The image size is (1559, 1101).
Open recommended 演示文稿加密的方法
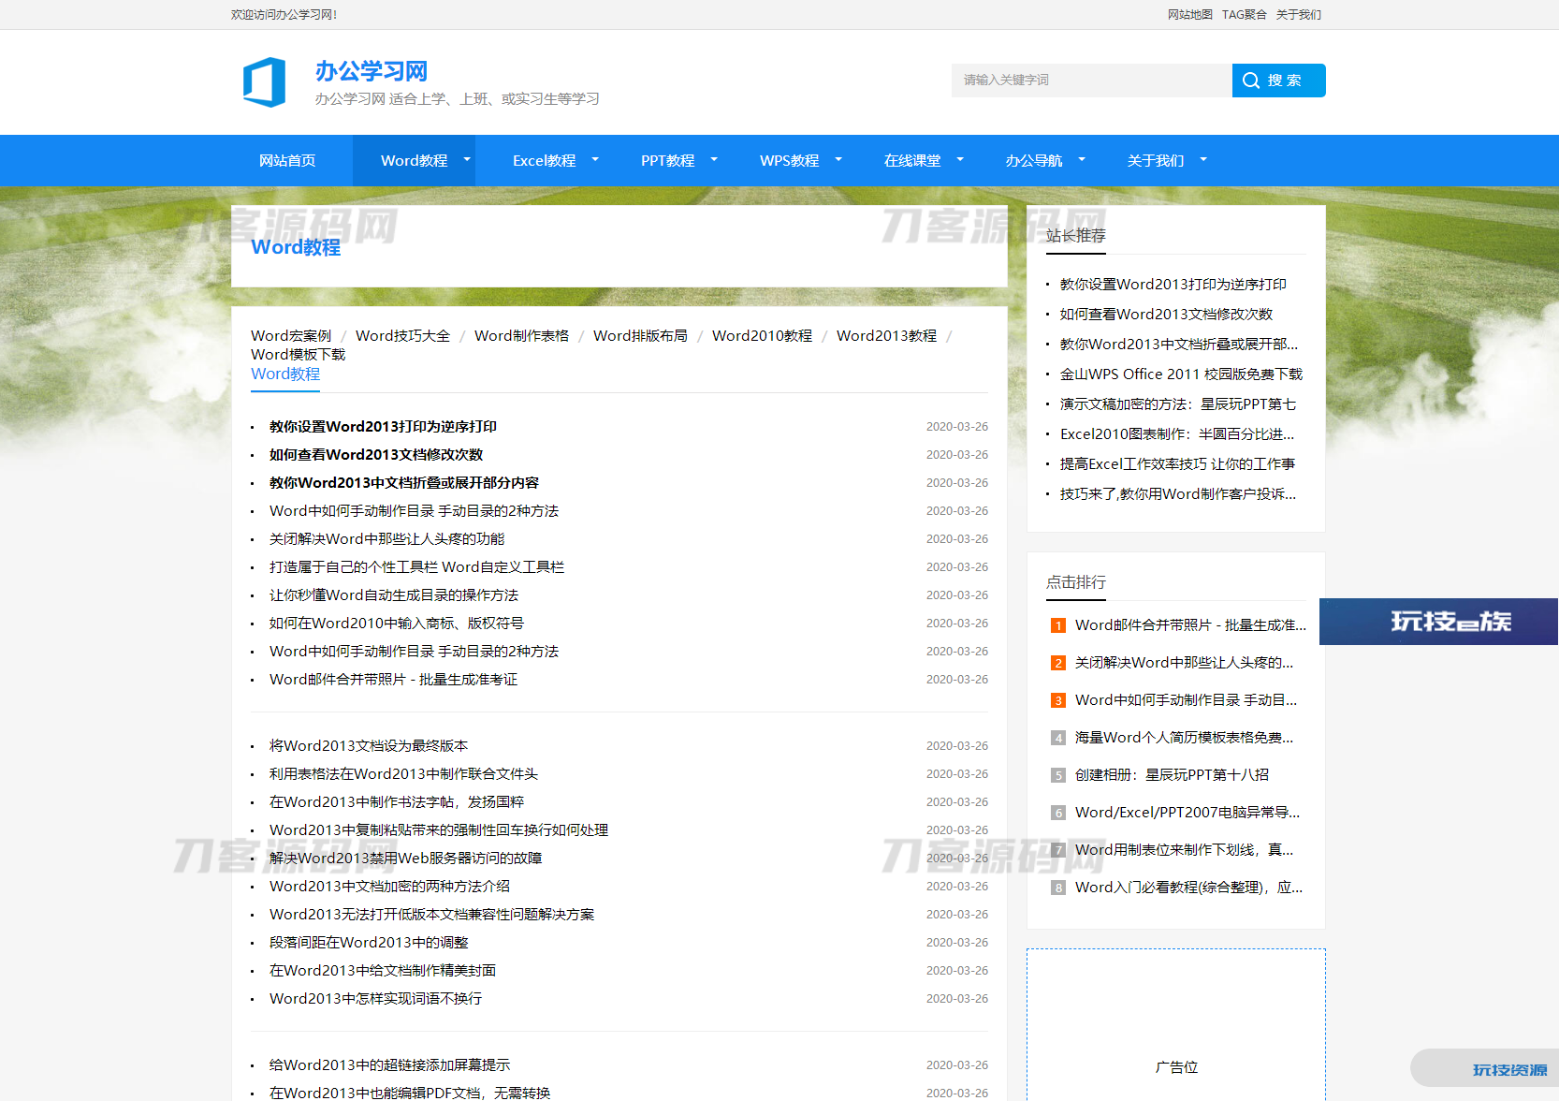(1178, 404)
